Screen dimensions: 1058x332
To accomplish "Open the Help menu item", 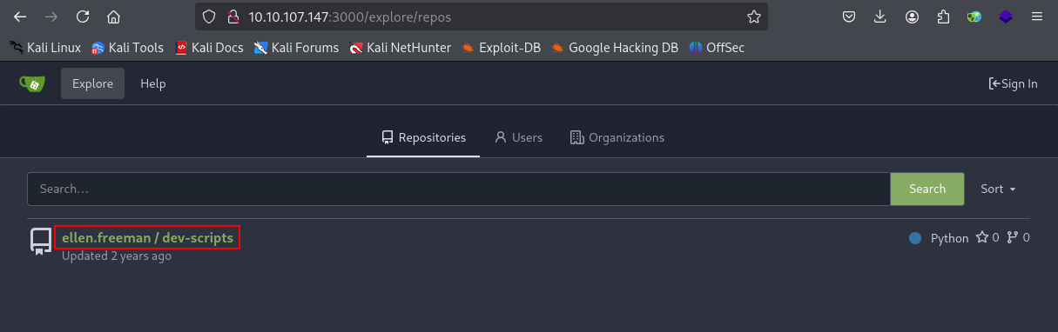I will click(x=153, y=83).
